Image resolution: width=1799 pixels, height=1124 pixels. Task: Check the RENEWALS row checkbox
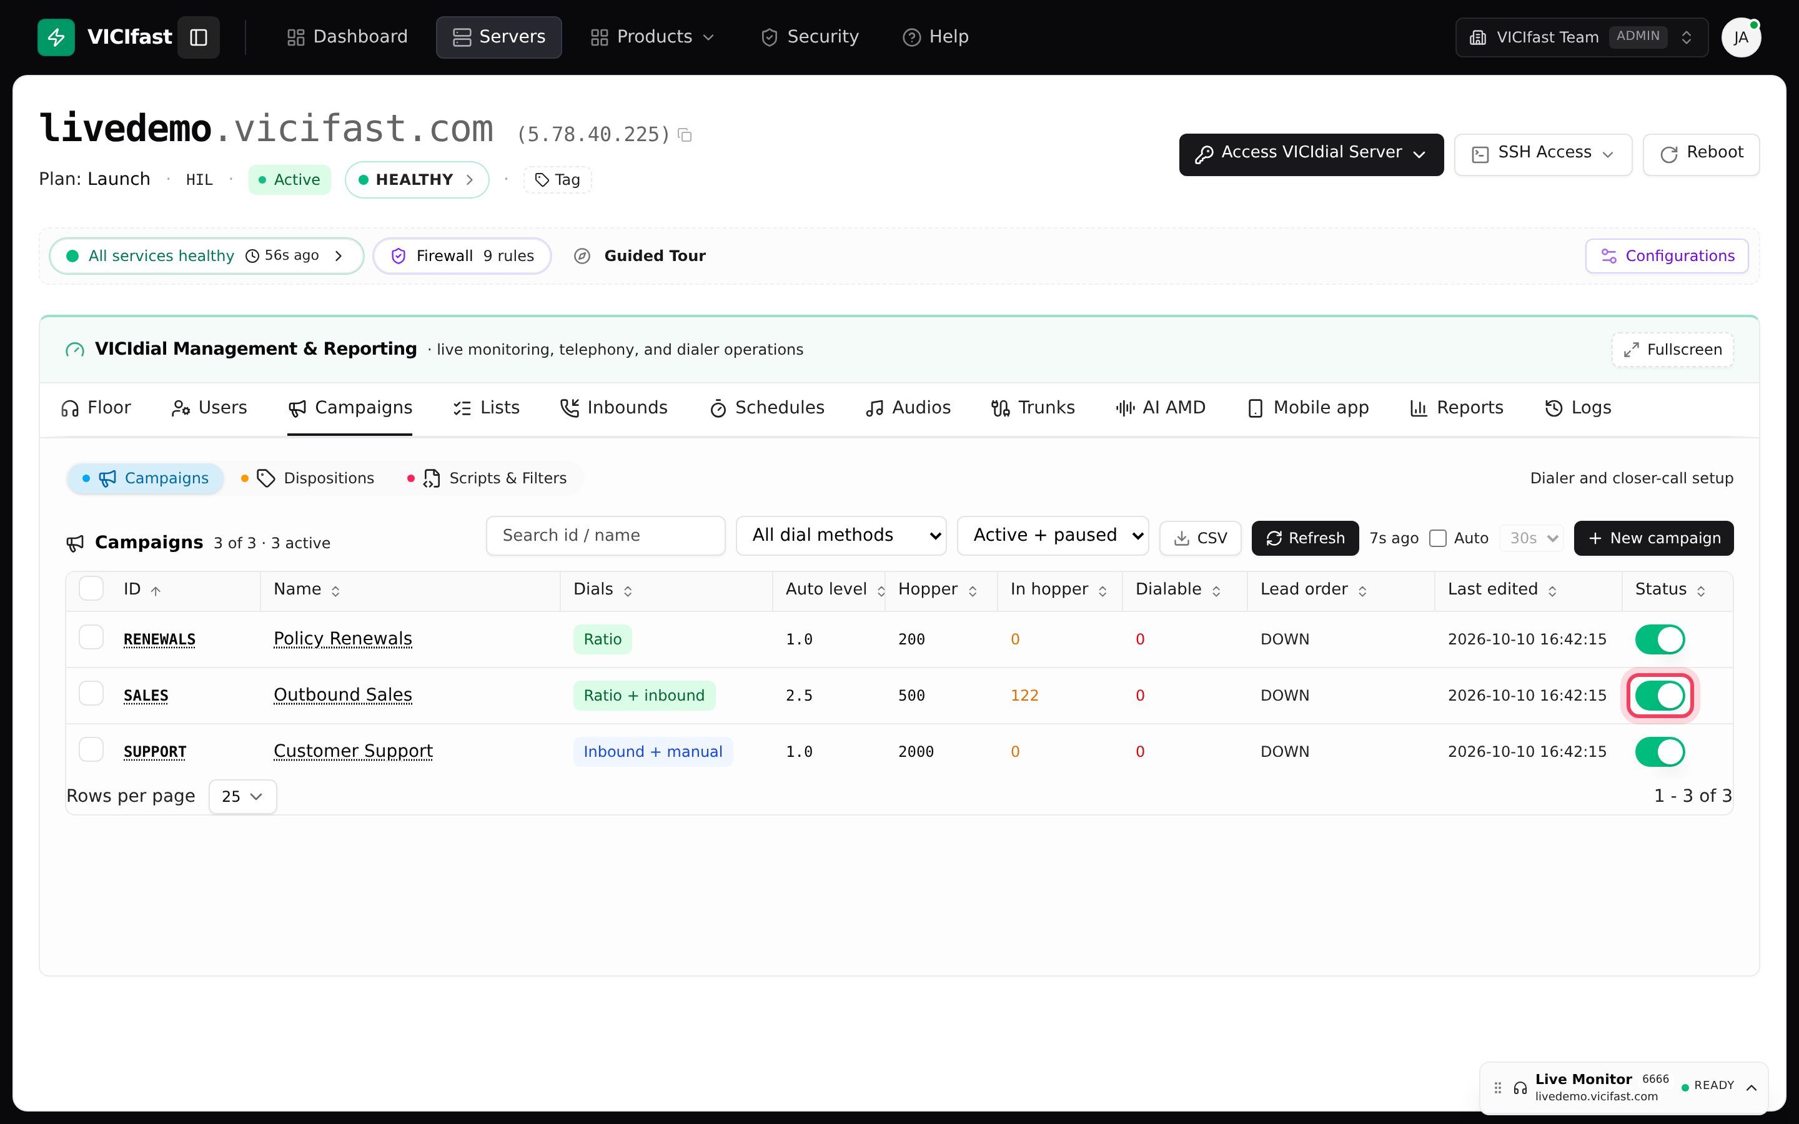91,637
